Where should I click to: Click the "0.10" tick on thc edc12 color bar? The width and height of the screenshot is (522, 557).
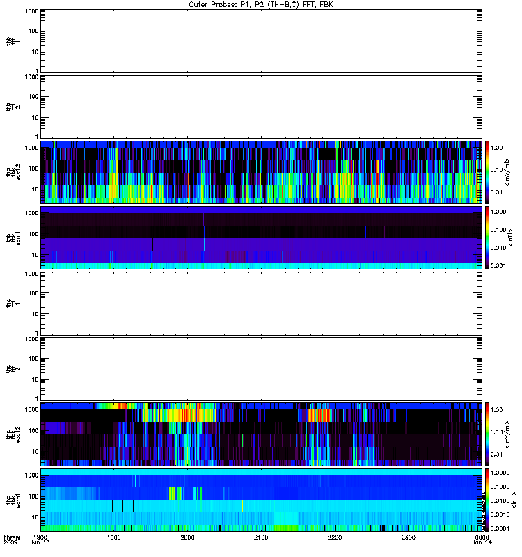pyautogui.click(x=497, y=432)
